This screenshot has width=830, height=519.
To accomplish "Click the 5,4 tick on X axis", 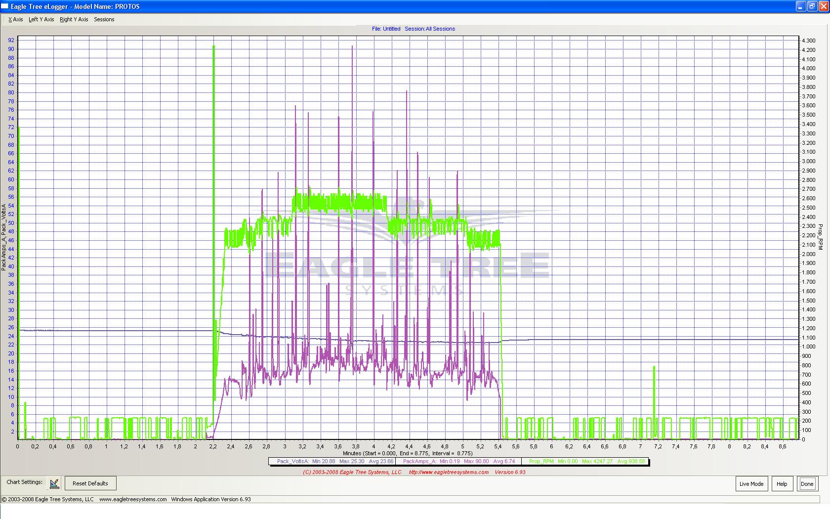I will point(498,446).
